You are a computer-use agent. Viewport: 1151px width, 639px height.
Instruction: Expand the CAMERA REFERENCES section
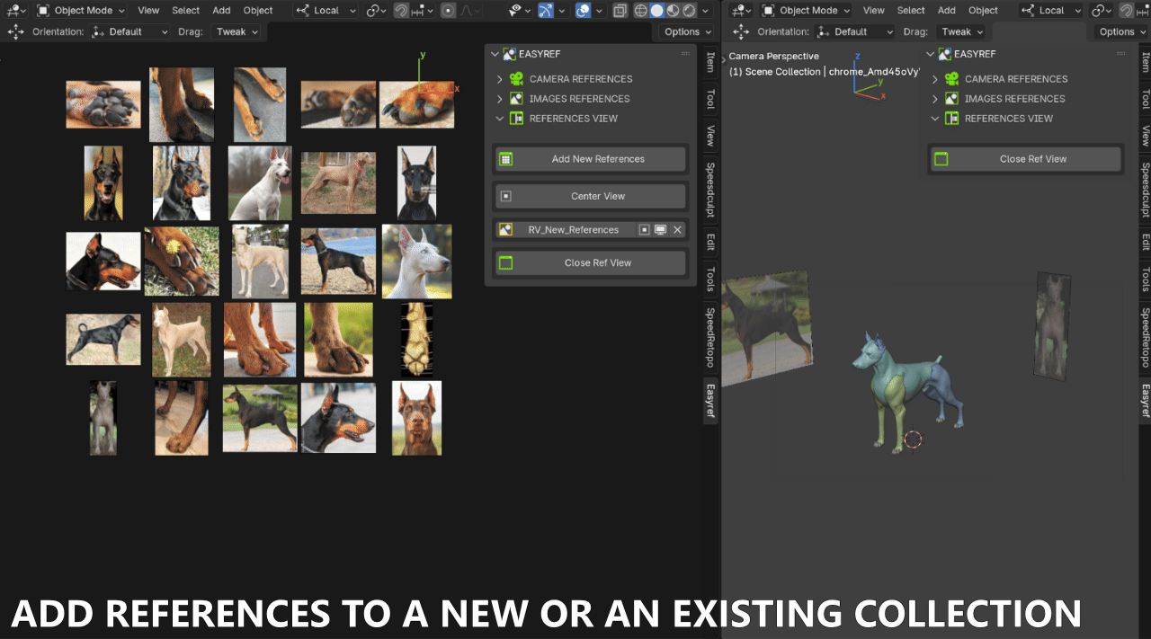point(502,78)
